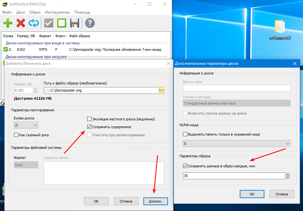Click the grey checkmark toolbar icon
The width and height of the screenshot is (303, 211).
point(49,23)
